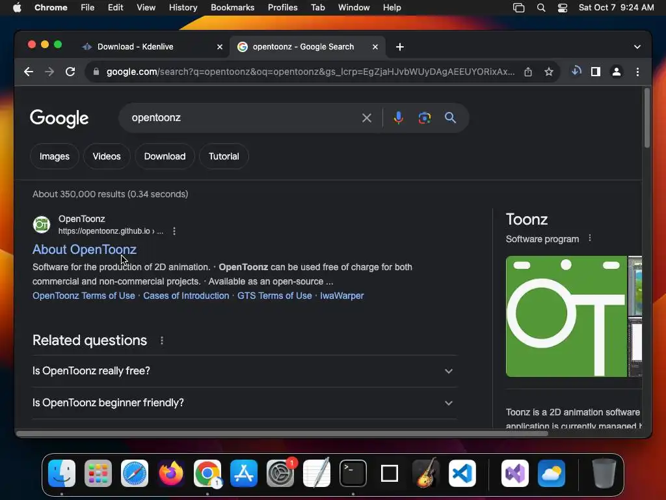Open Chrome profile avatar
Viewport: 666px width, 500px height.
pos(617,72)
